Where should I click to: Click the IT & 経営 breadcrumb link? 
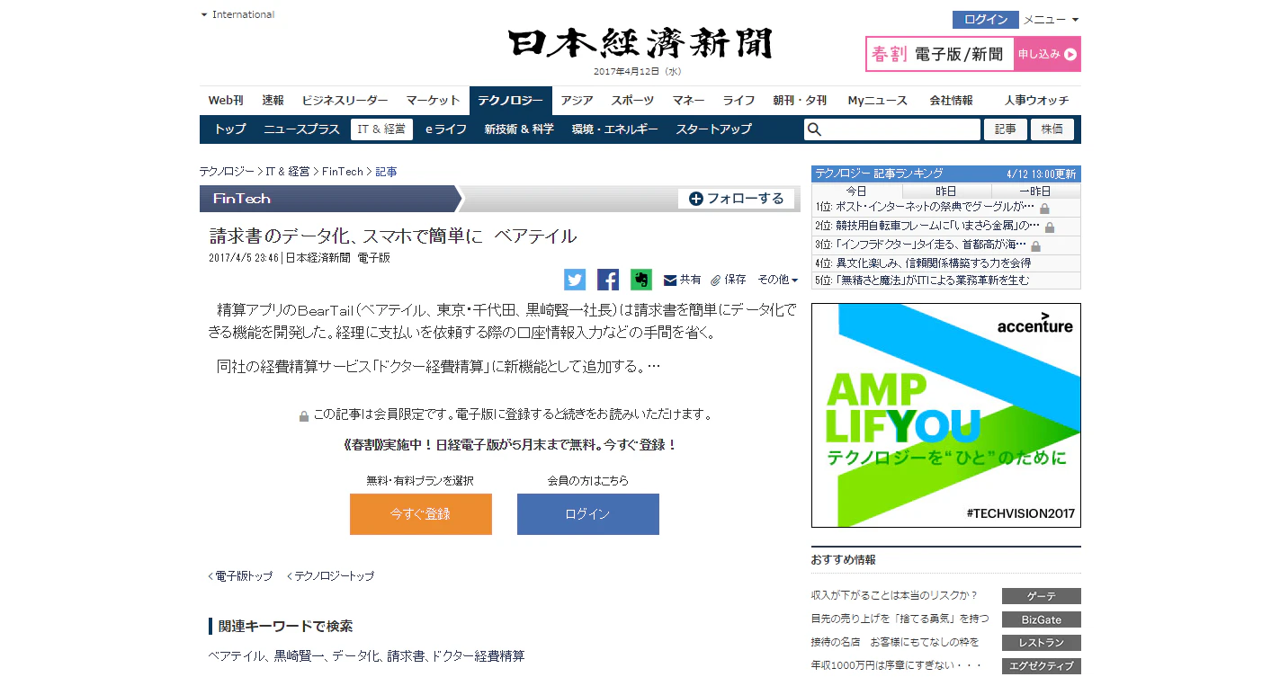pyautogui.click(x=288, y=172)
